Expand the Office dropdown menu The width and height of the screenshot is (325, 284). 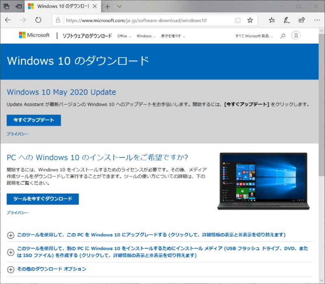(124, 36)
